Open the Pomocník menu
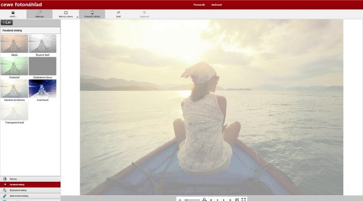This screenshot has width=363, height=201. coord(199,5)
